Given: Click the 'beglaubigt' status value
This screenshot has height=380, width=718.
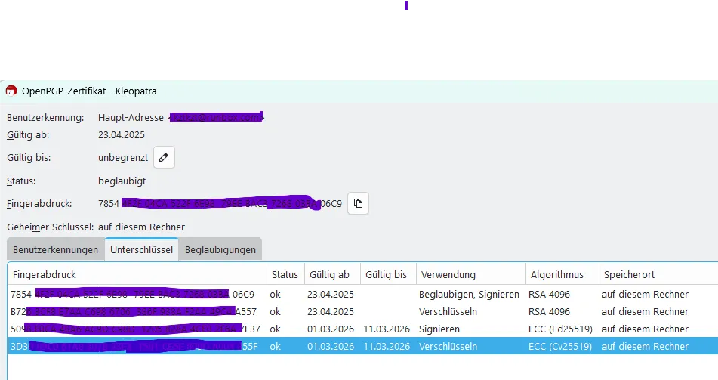Looking at the screenshot, I should click(x=122, y=181).
